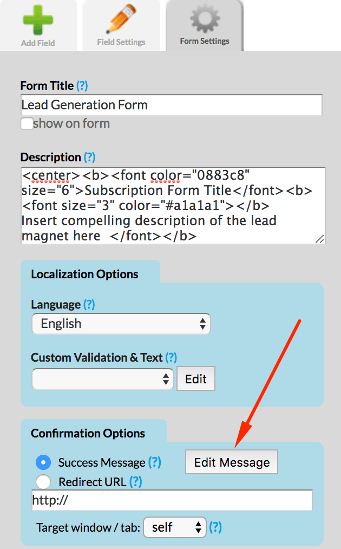Viewport: 341px width, 549px height.
Task: Open the Language dropdown showing English
Action: click(121, 323)
